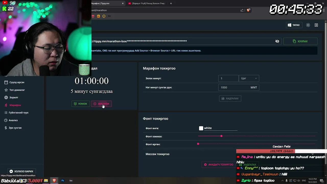Open the notification center icon
Screen dimensions: 327x184
click(322, 181)
